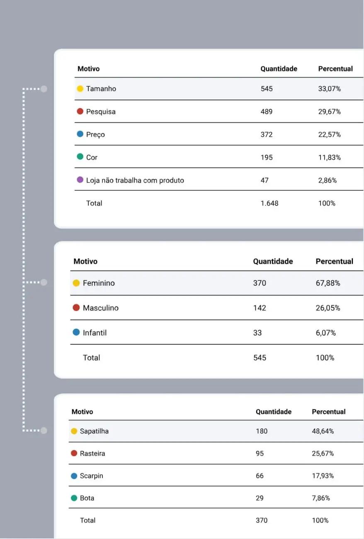The width and height of the screenshot is (364, 539).
Task: Click the Motivo header above Tamanho
Action: click(88, 69)
